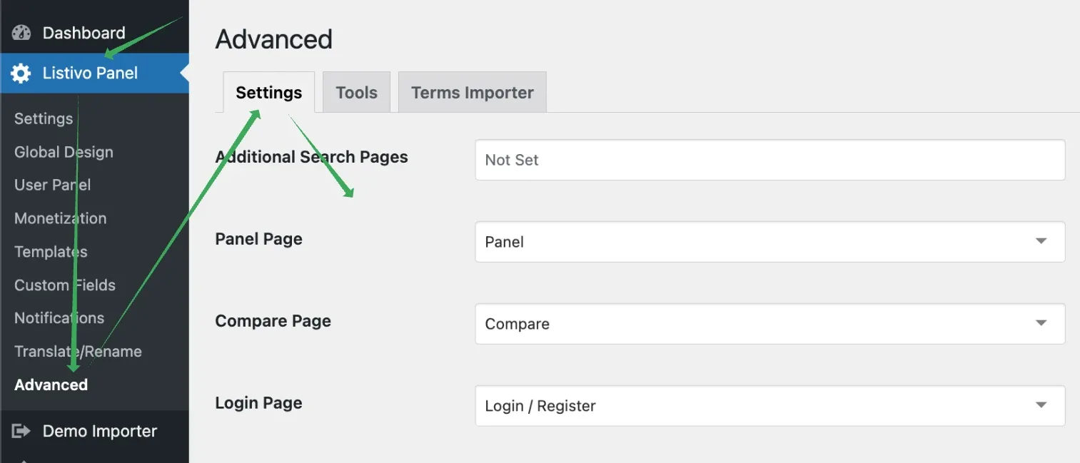Click the Additional Search Pages field

click(x=770, y=160)
